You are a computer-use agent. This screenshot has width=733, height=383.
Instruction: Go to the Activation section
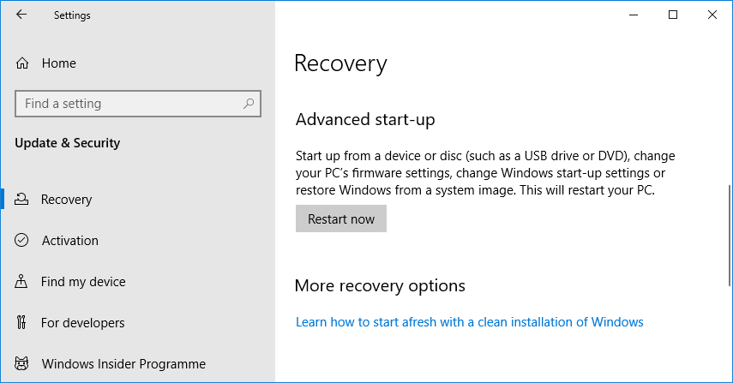69,241
